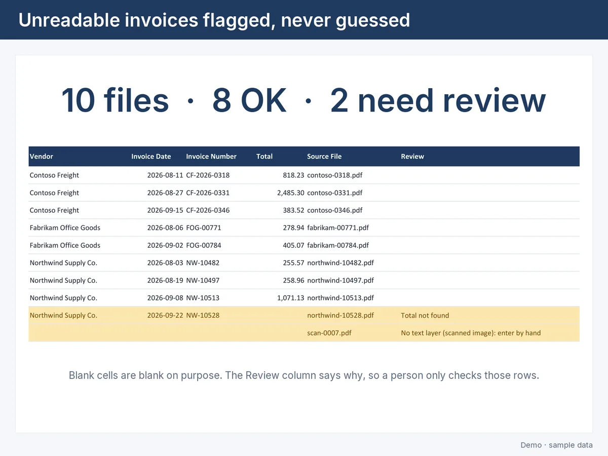Screen dimensions: 608x456
Task: Click the date 2026-08-03
Action: (165, 263)
